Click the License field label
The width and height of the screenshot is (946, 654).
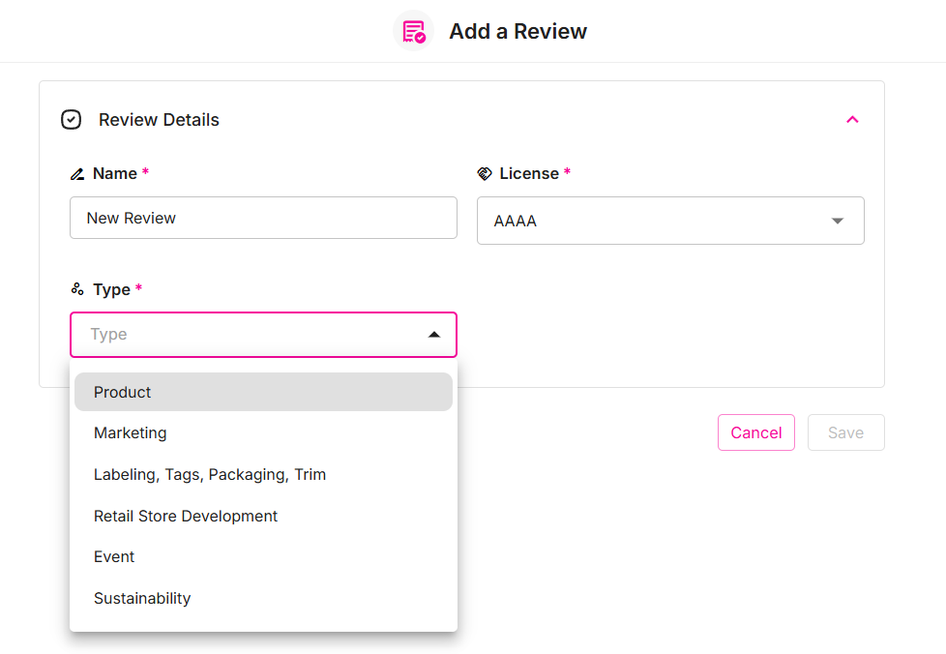click(529, 174)
